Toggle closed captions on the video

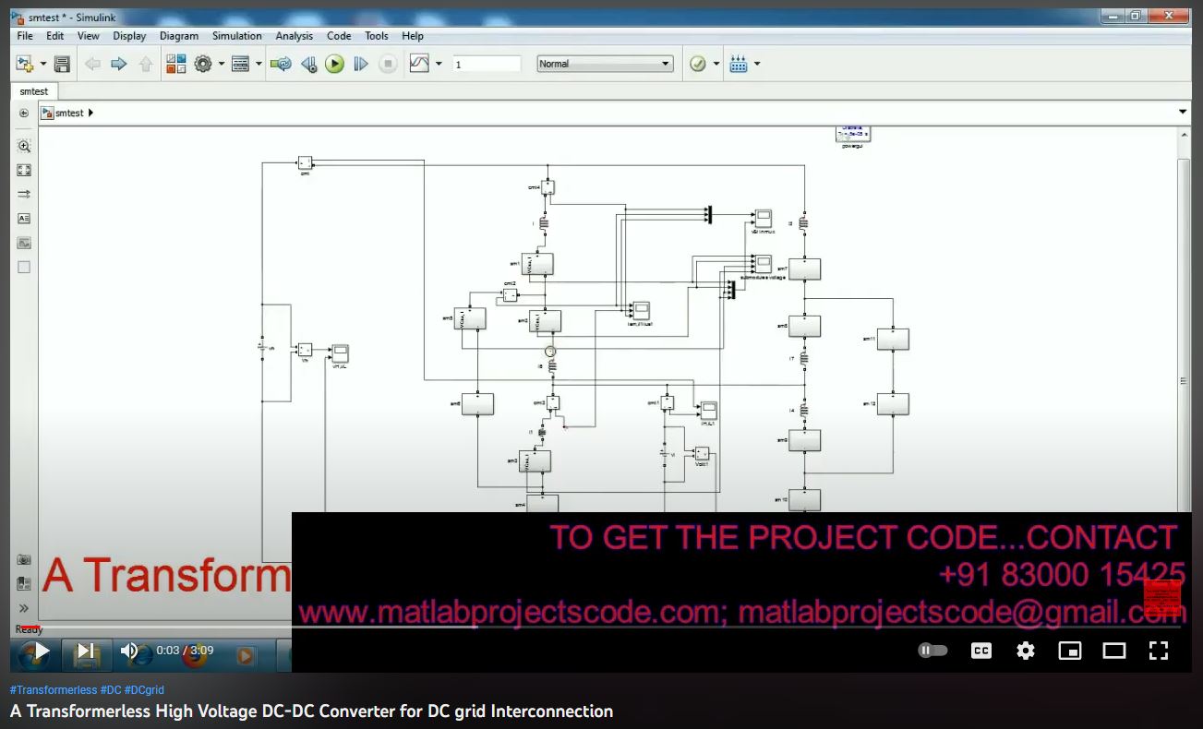coord(980,651)
